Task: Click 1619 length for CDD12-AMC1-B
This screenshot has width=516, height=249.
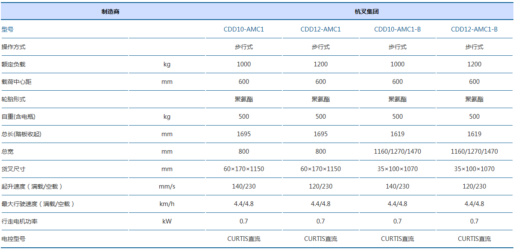Action: [475, 134]
